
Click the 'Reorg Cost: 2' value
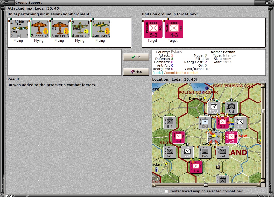(x=206, y=62)
